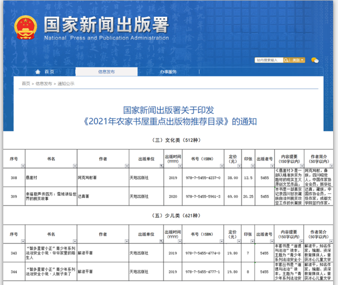Select book title cell 悬崖村
Screen dimensions: 338x285
click(x=51, y=178)
